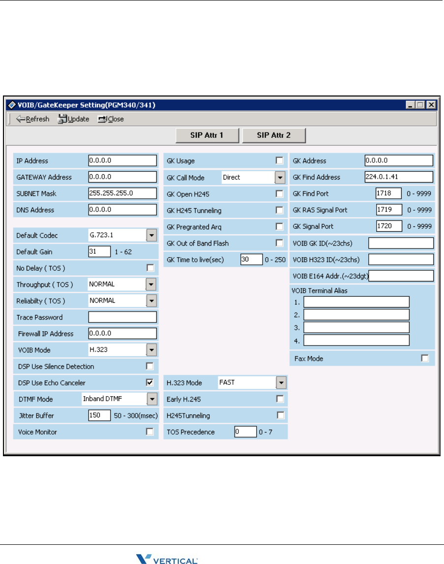The width and height of the screenshot is (444, 564).
Task: Click the GK Signal Port field
Action: pyautogui.click(x=389, y=226)
